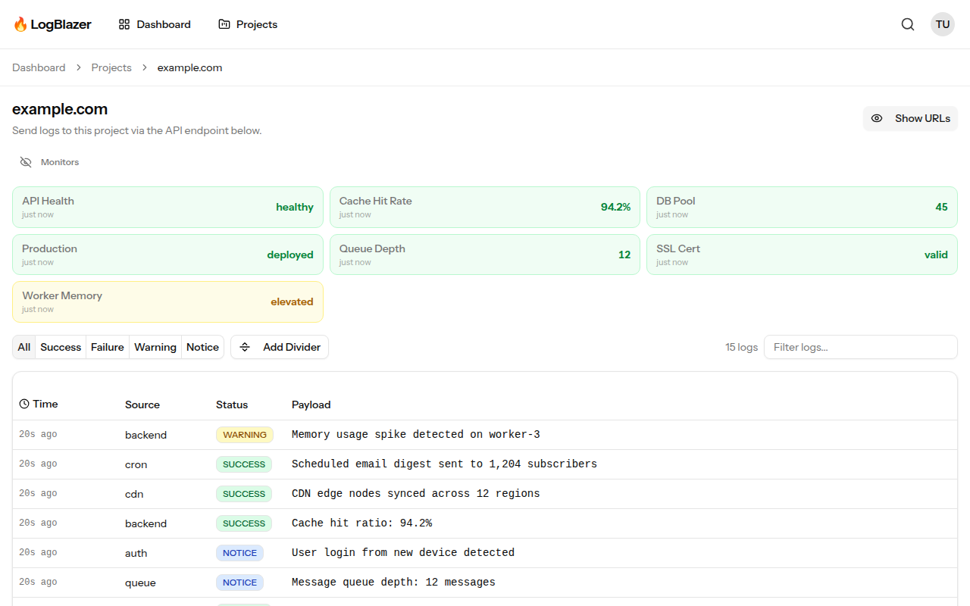The height and width of the screenshot is (606, 970).
Task: Navigate to Dashboard breadcrumb link
Action: (39, 67)
